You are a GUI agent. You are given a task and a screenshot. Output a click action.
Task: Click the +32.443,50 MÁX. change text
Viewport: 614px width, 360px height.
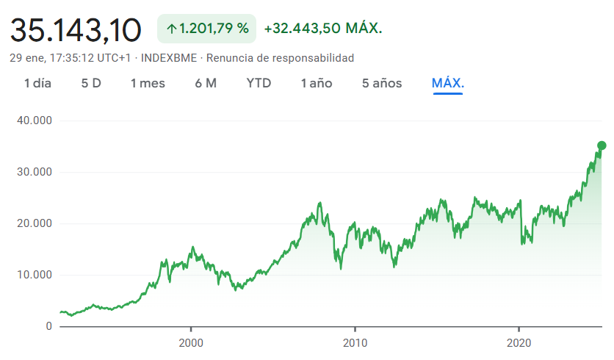(323, 28)
